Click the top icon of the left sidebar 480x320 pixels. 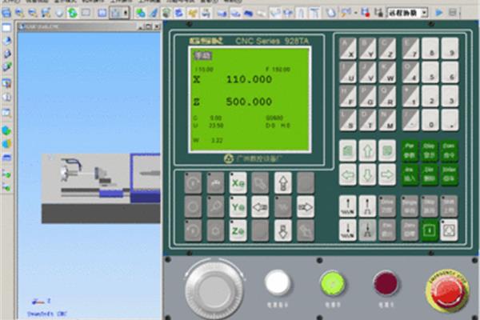point(6,27)
